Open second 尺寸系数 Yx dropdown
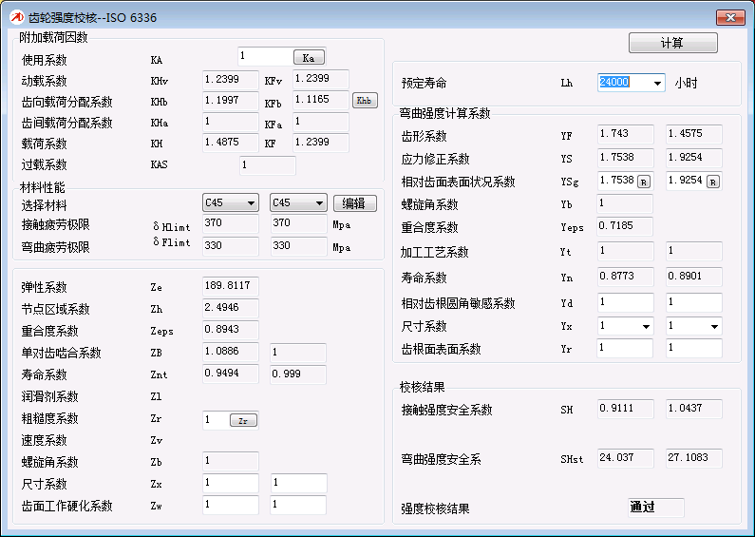This screenshot has height=537, width=755. point(714,326)
